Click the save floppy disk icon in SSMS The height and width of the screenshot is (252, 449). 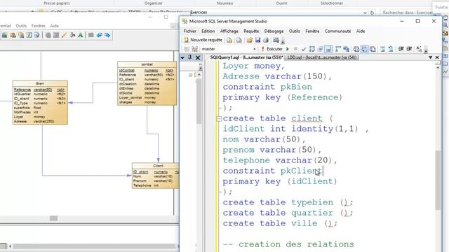pyautogui.click(x=257, y=41)
